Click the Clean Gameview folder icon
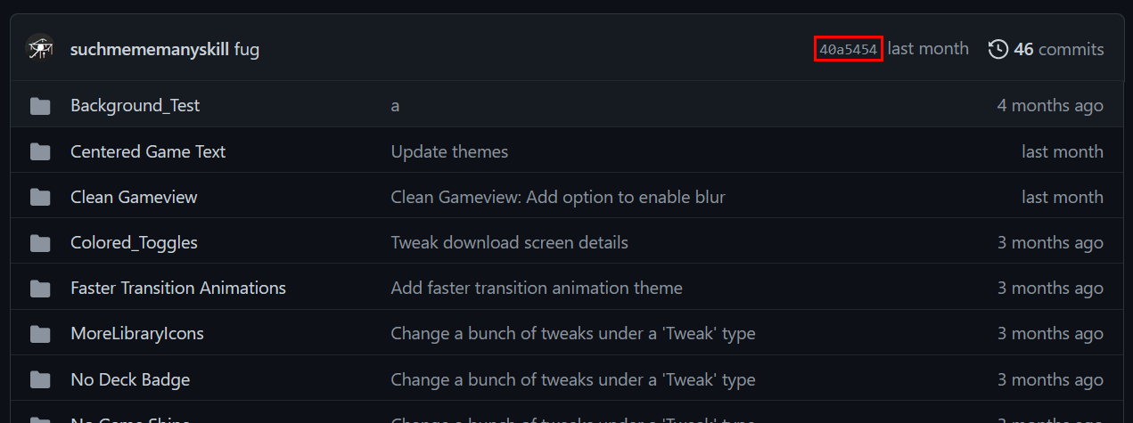The image size is (1133, 423). pyautogui.click(x=40, y=198)
